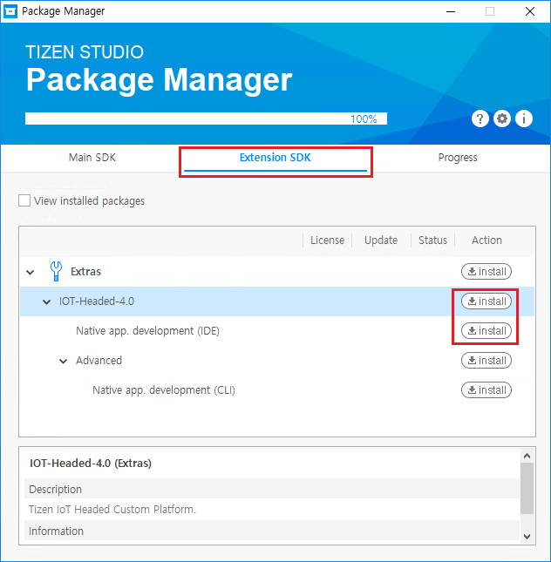Image resolution: width=551 pixels, height=562 pixels.
Task: Click the Extras wrench icon
Action: [57, 272]
